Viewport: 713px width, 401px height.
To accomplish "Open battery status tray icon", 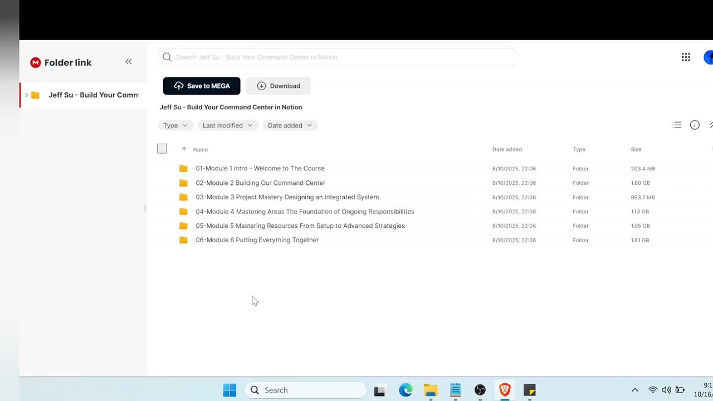I will coord(680,390).
